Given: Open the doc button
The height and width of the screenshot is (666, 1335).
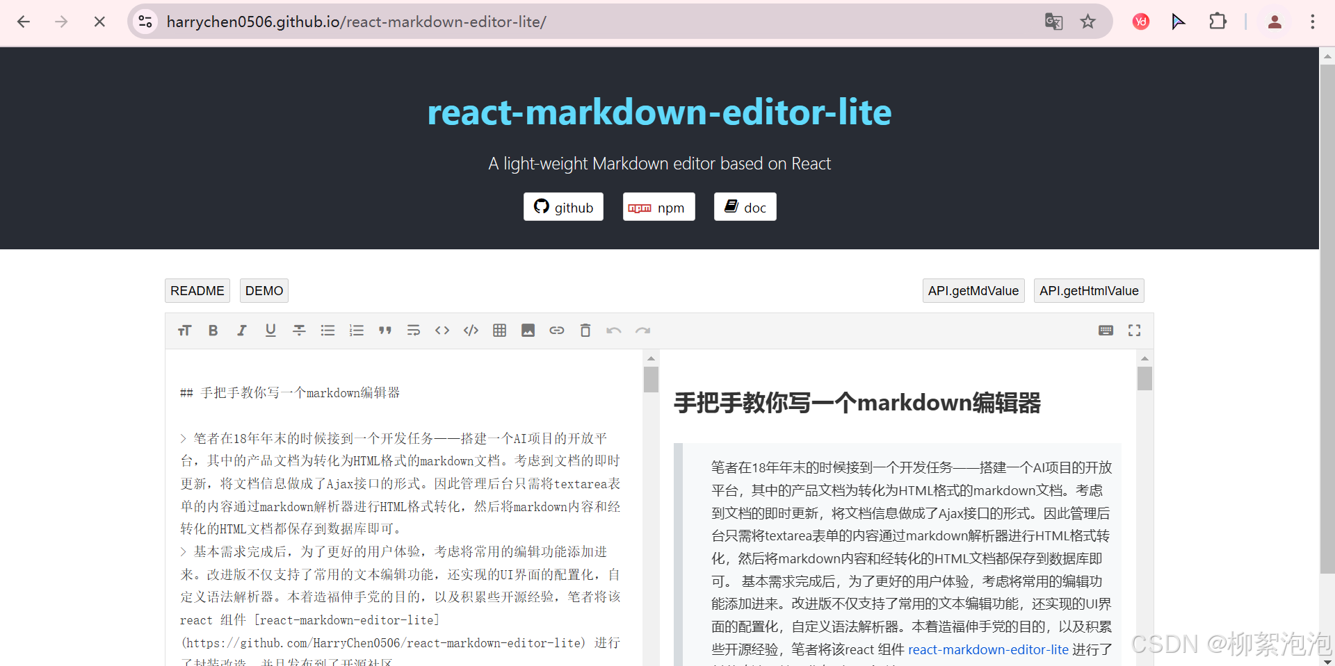Looking at the screenshot, I should [745, 207].
